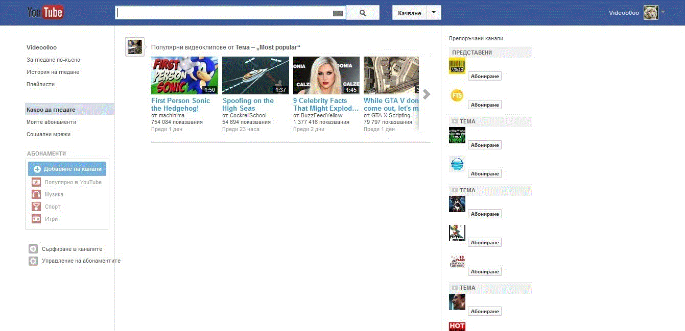The height and width of the screenshot is (331, 685).
Task: Click the Сърфиране в каналите plus icon
Action: click(x=33, y=249)
